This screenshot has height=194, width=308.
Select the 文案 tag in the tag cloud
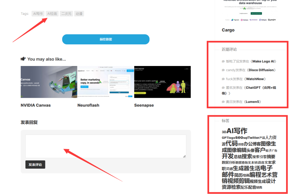tap(268, 162)
